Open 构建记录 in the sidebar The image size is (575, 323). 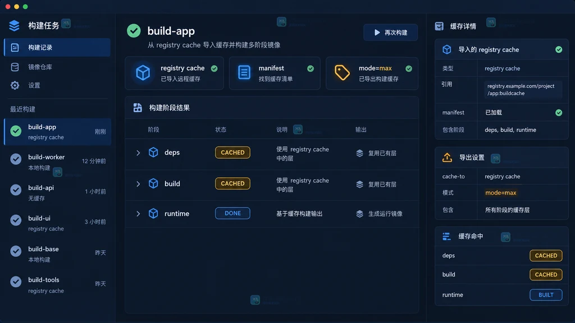[57, 48]
